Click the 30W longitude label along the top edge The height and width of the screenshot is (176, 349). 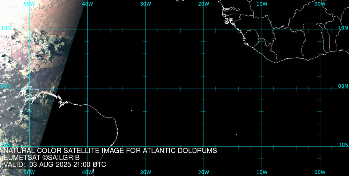click(146, 4)
